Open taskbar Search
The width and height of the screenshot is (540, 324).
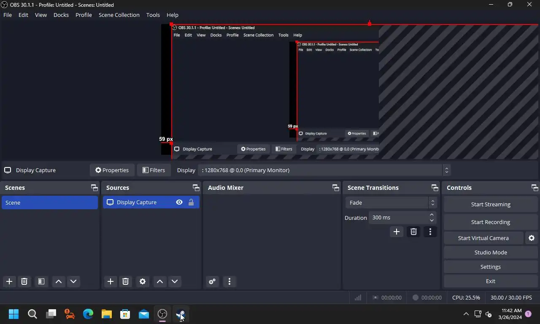tap(32, 314)
